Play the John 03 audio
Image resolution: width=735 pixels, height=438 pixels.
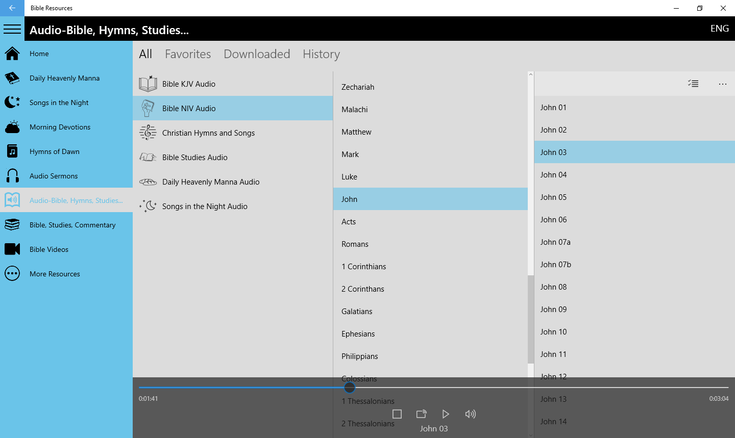click(445, 414)
